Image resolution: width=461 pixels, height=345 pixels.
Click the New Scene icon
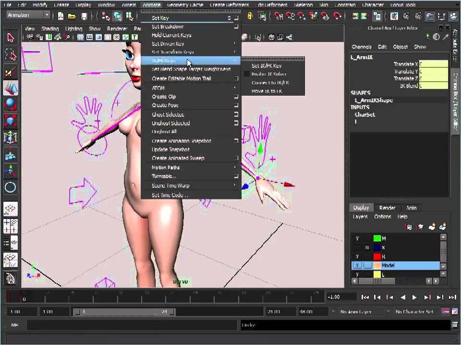click(61, 16)
